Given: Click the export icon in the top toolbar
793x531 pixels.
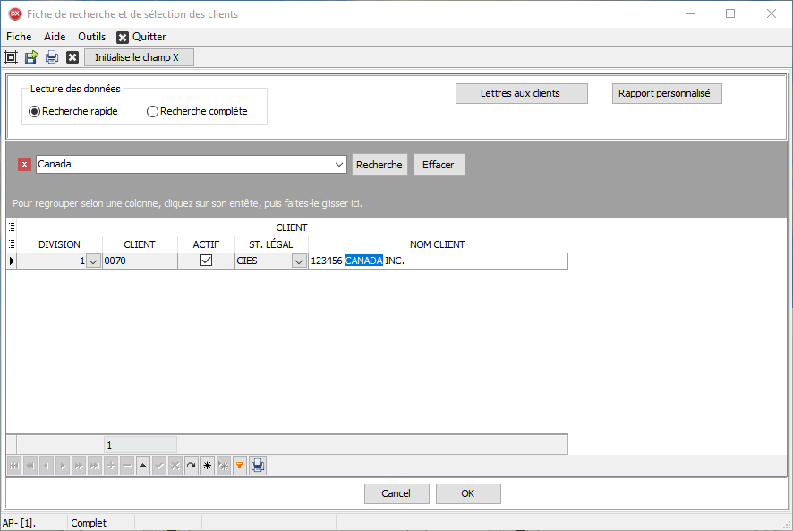Looking at the screenshot, I should (31, 57).
